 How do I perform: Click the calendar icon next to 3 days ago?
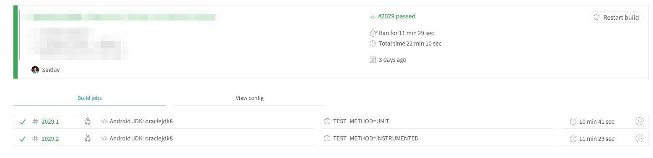[373, 60]
